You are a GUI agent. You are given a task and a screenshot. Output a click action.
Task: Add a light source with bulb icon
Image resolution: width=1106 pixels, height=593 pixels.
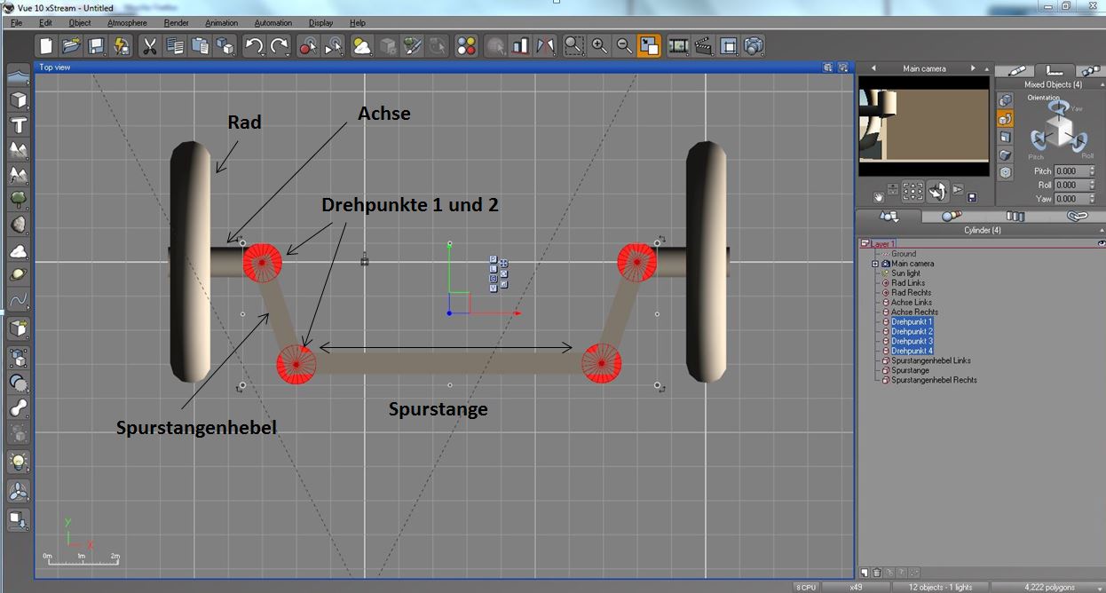coord(18,462)
